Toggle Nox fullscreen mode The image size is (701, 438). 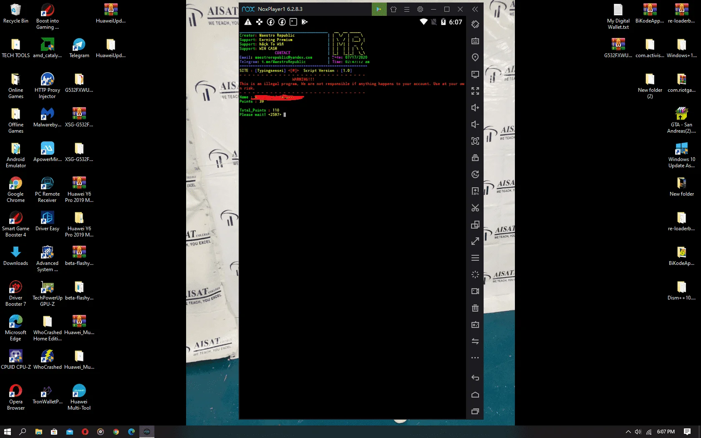click(475, 91)
